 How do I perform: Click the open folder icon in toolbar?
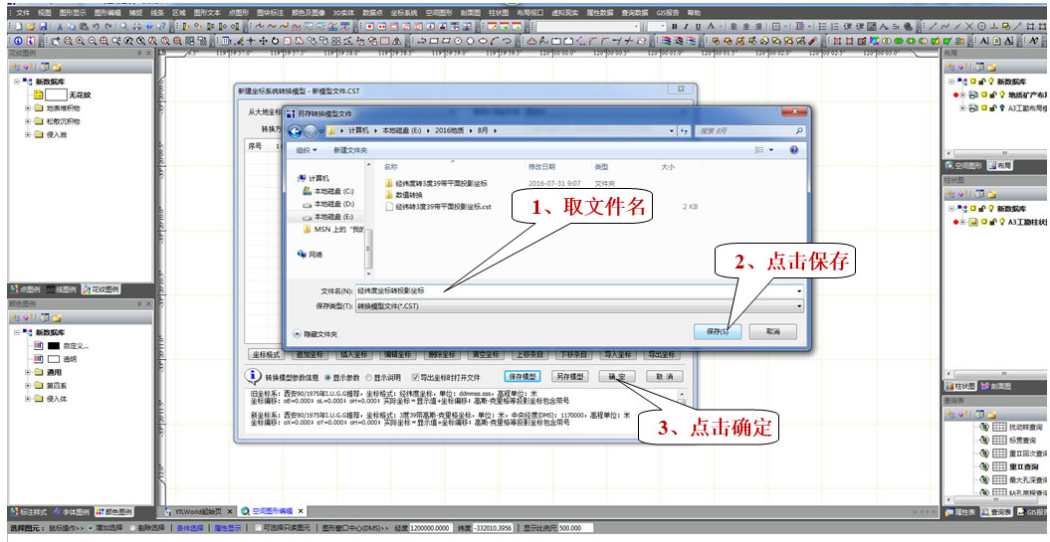click(x=32, y=26)
